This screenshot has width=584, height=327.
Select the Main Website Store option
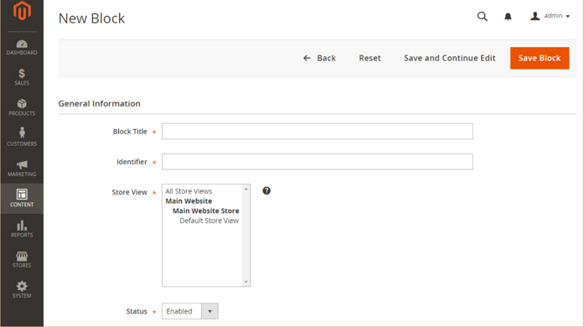(x=205, y=210)
